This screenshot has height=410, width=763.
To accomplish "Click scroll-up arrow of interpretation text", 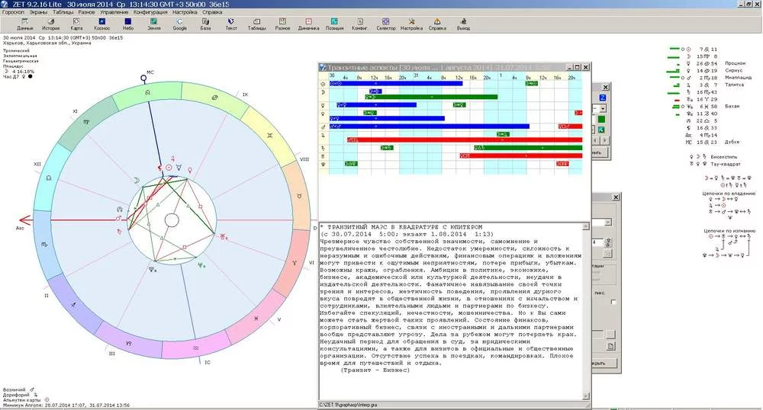I will click(588, 227).
